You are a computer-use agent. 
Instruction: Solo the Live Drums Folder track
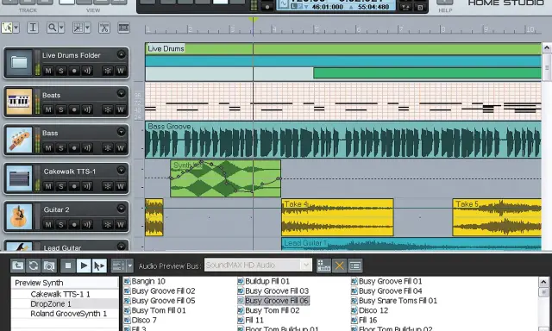[61, 71]
